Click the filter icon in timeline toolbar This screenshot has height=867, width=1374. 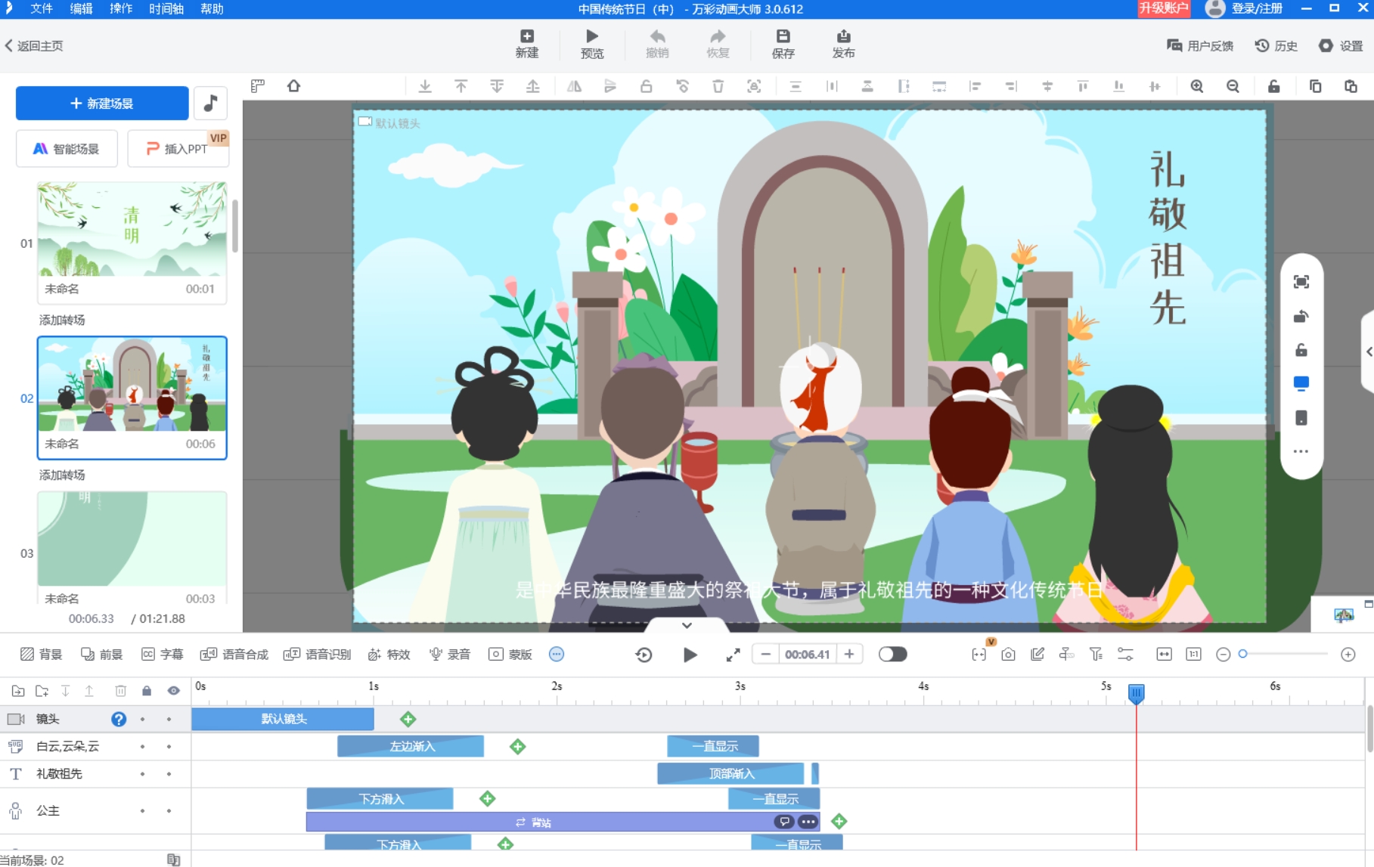coord(1096,655)
